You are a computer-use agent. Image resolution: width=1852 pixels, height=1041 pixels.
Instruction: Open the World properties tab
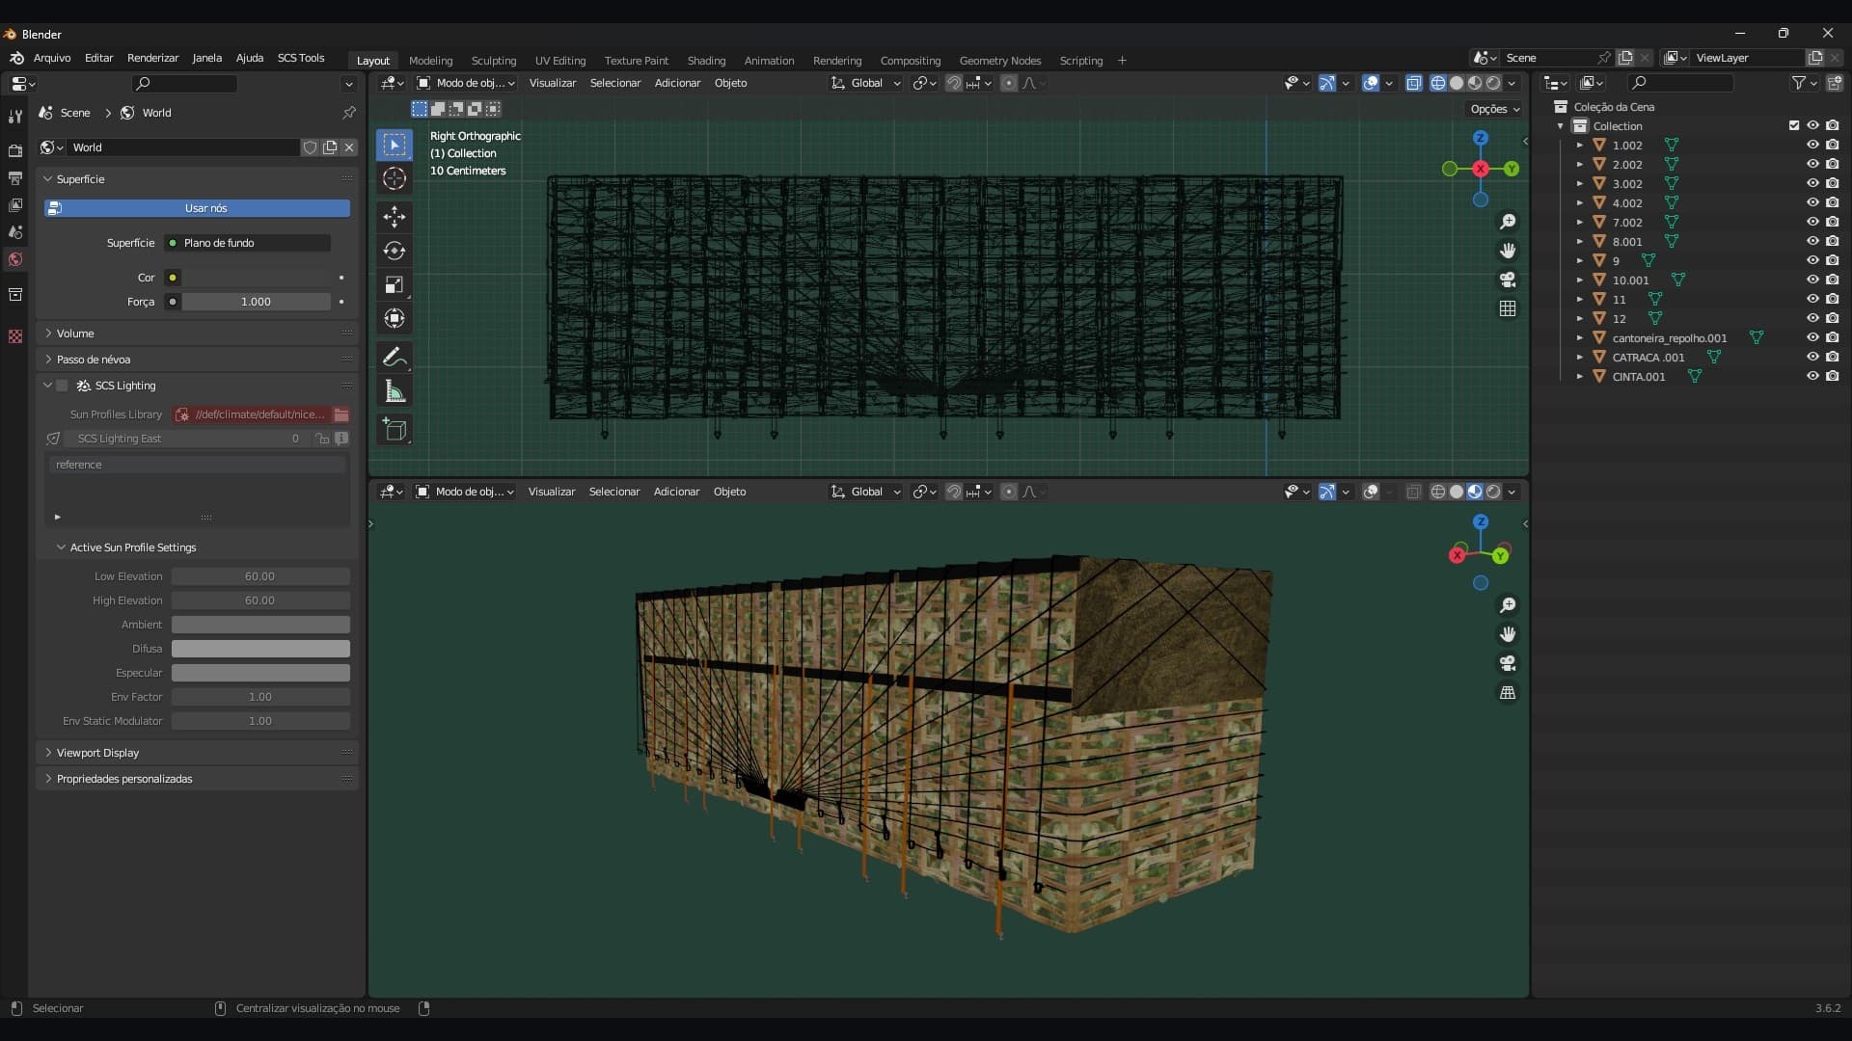coord(14,259)
